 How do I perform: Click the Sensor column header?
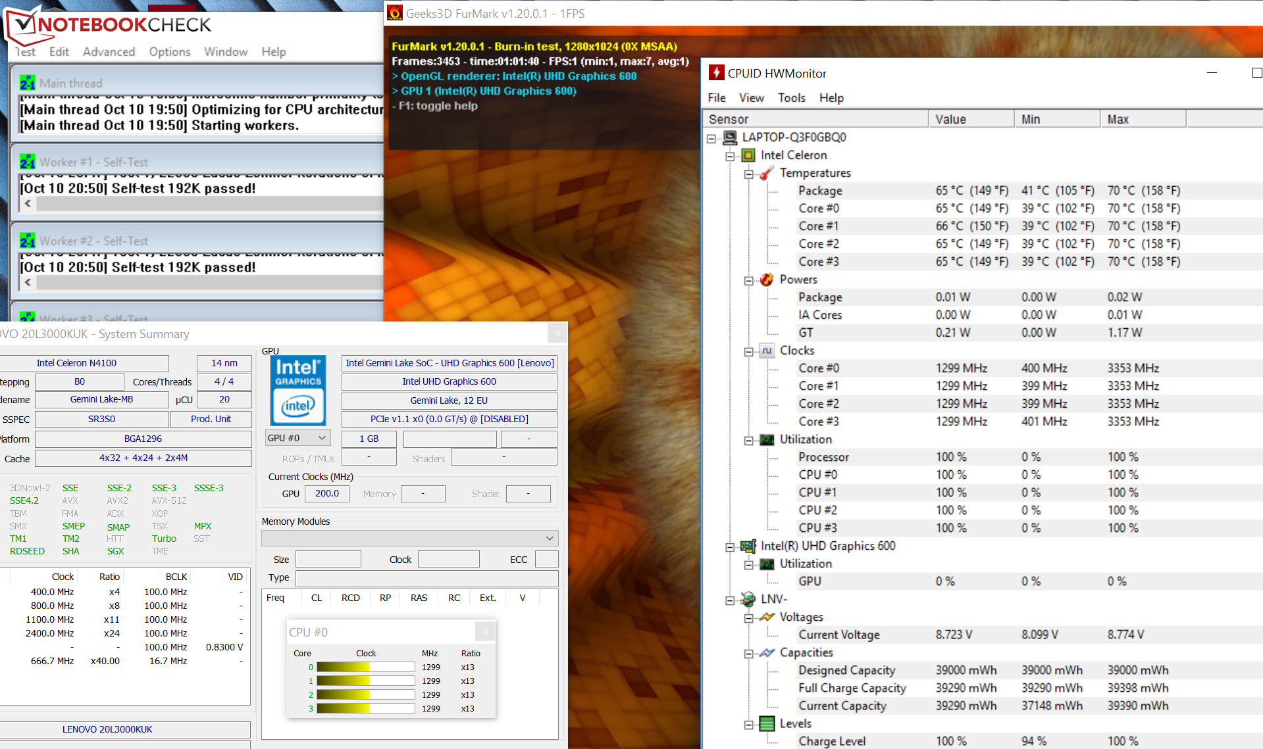(815, 119)
